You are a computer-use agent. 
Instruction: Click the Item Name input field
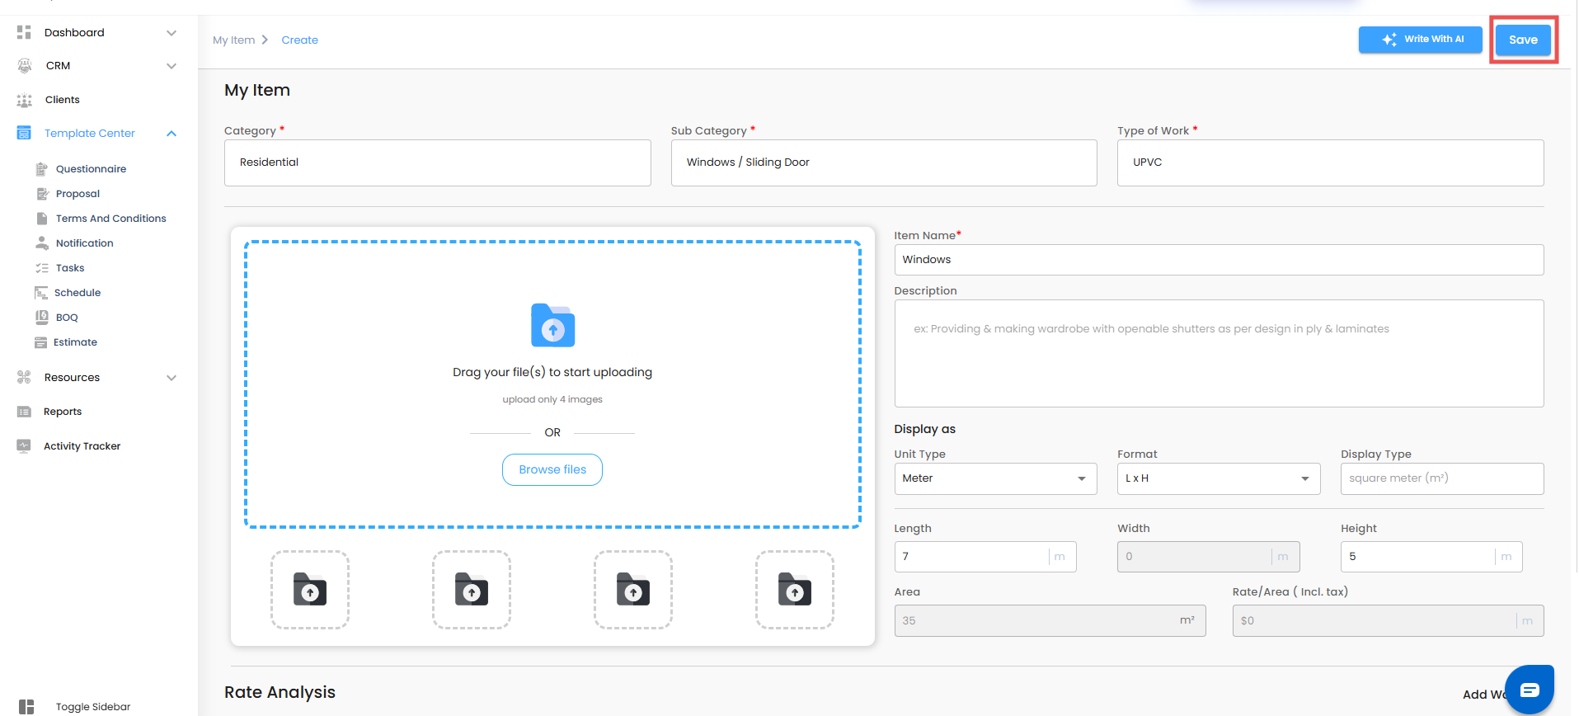click(x=1219, y=260)
